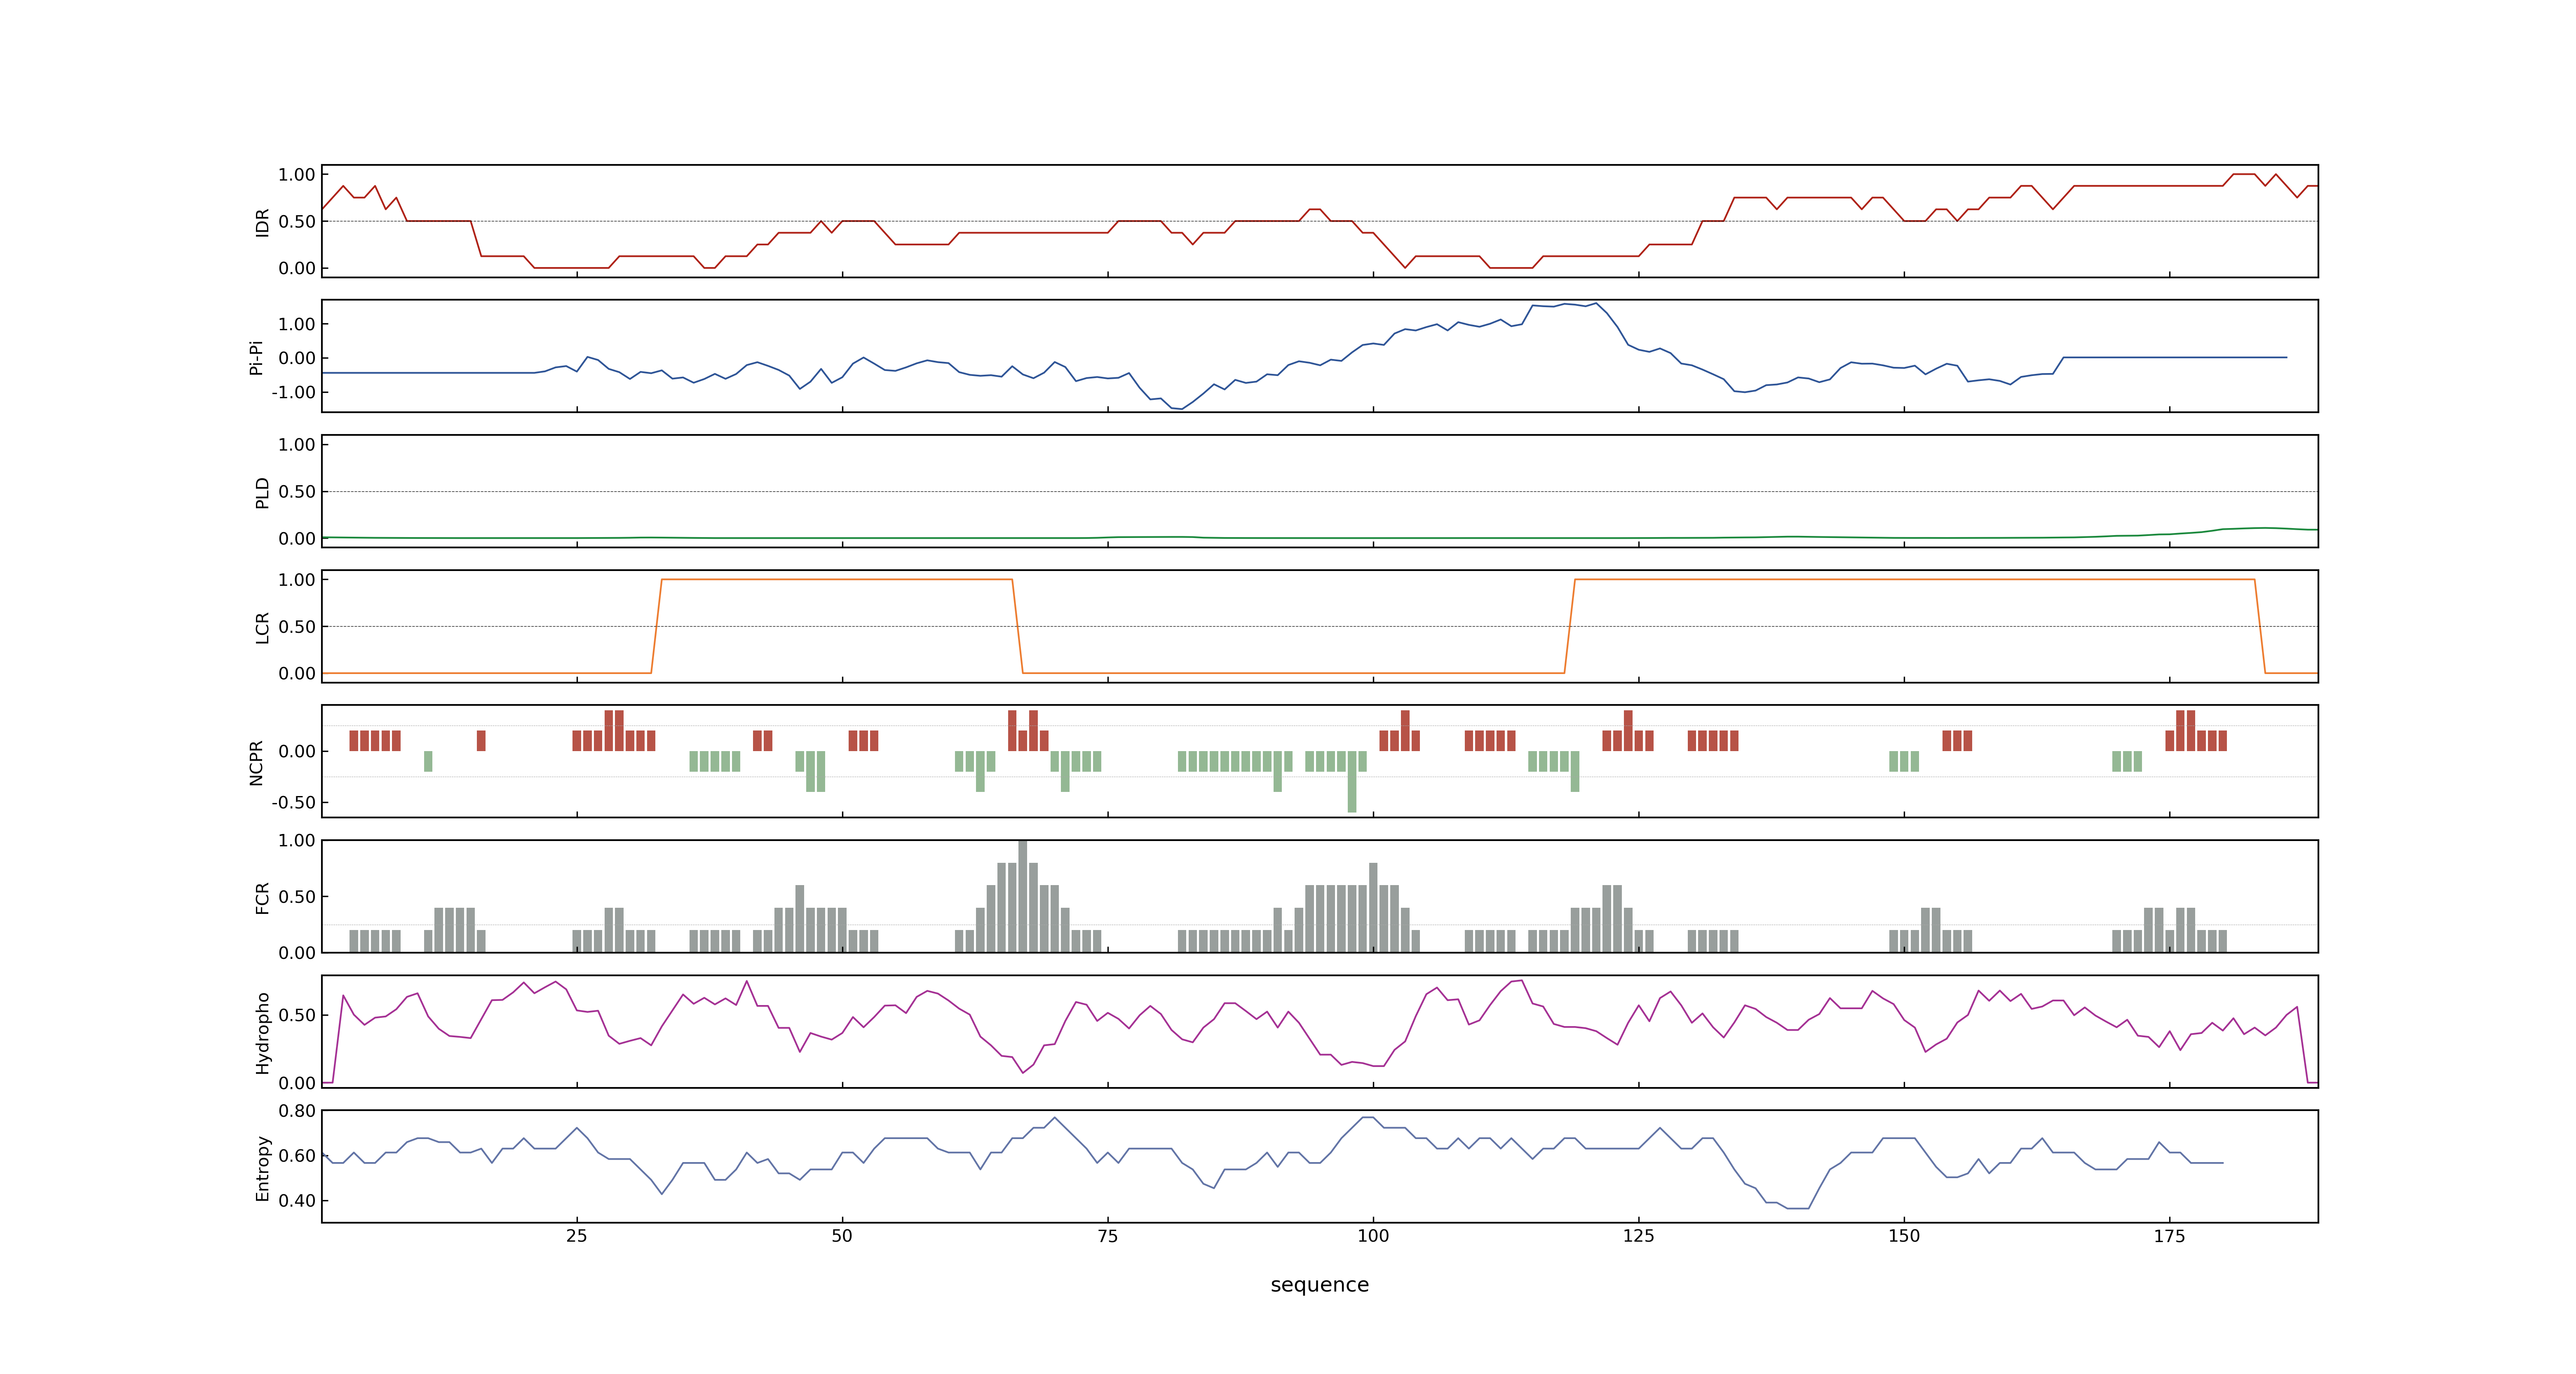Image resolution: width=2576 pixels, height=1374 pixels.
Task: Click the lowest green NCPR bar near residue 98
Action: pos(1352,781)
